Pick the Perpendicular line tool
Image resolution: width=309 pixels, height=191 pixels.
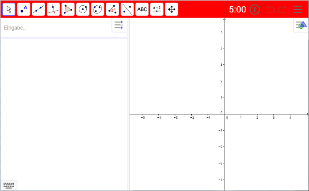click(53, 9)
